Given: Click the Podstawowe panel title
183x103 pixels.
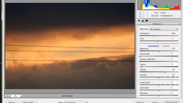Looking at the screenshot, I should pos(157,24).
